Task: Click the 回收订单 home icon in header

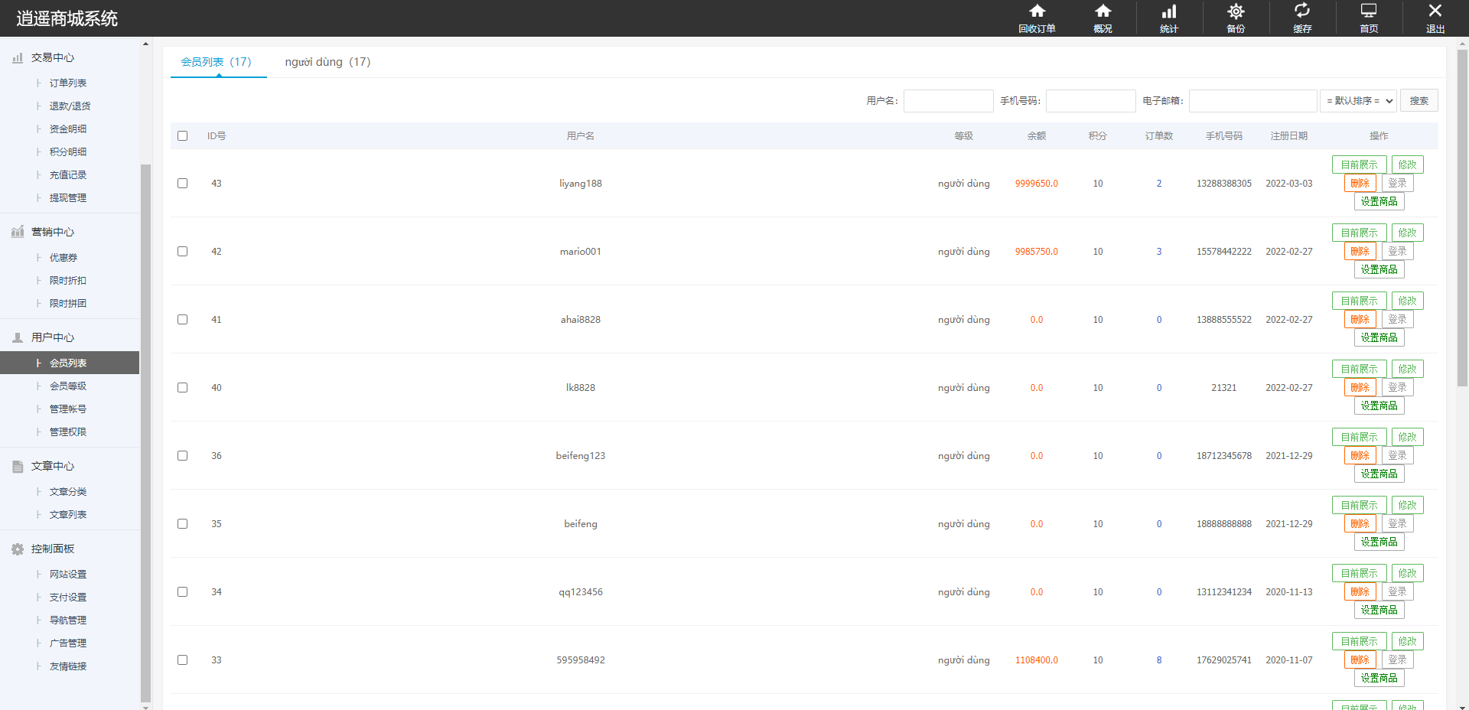Action: point(1037,11)
